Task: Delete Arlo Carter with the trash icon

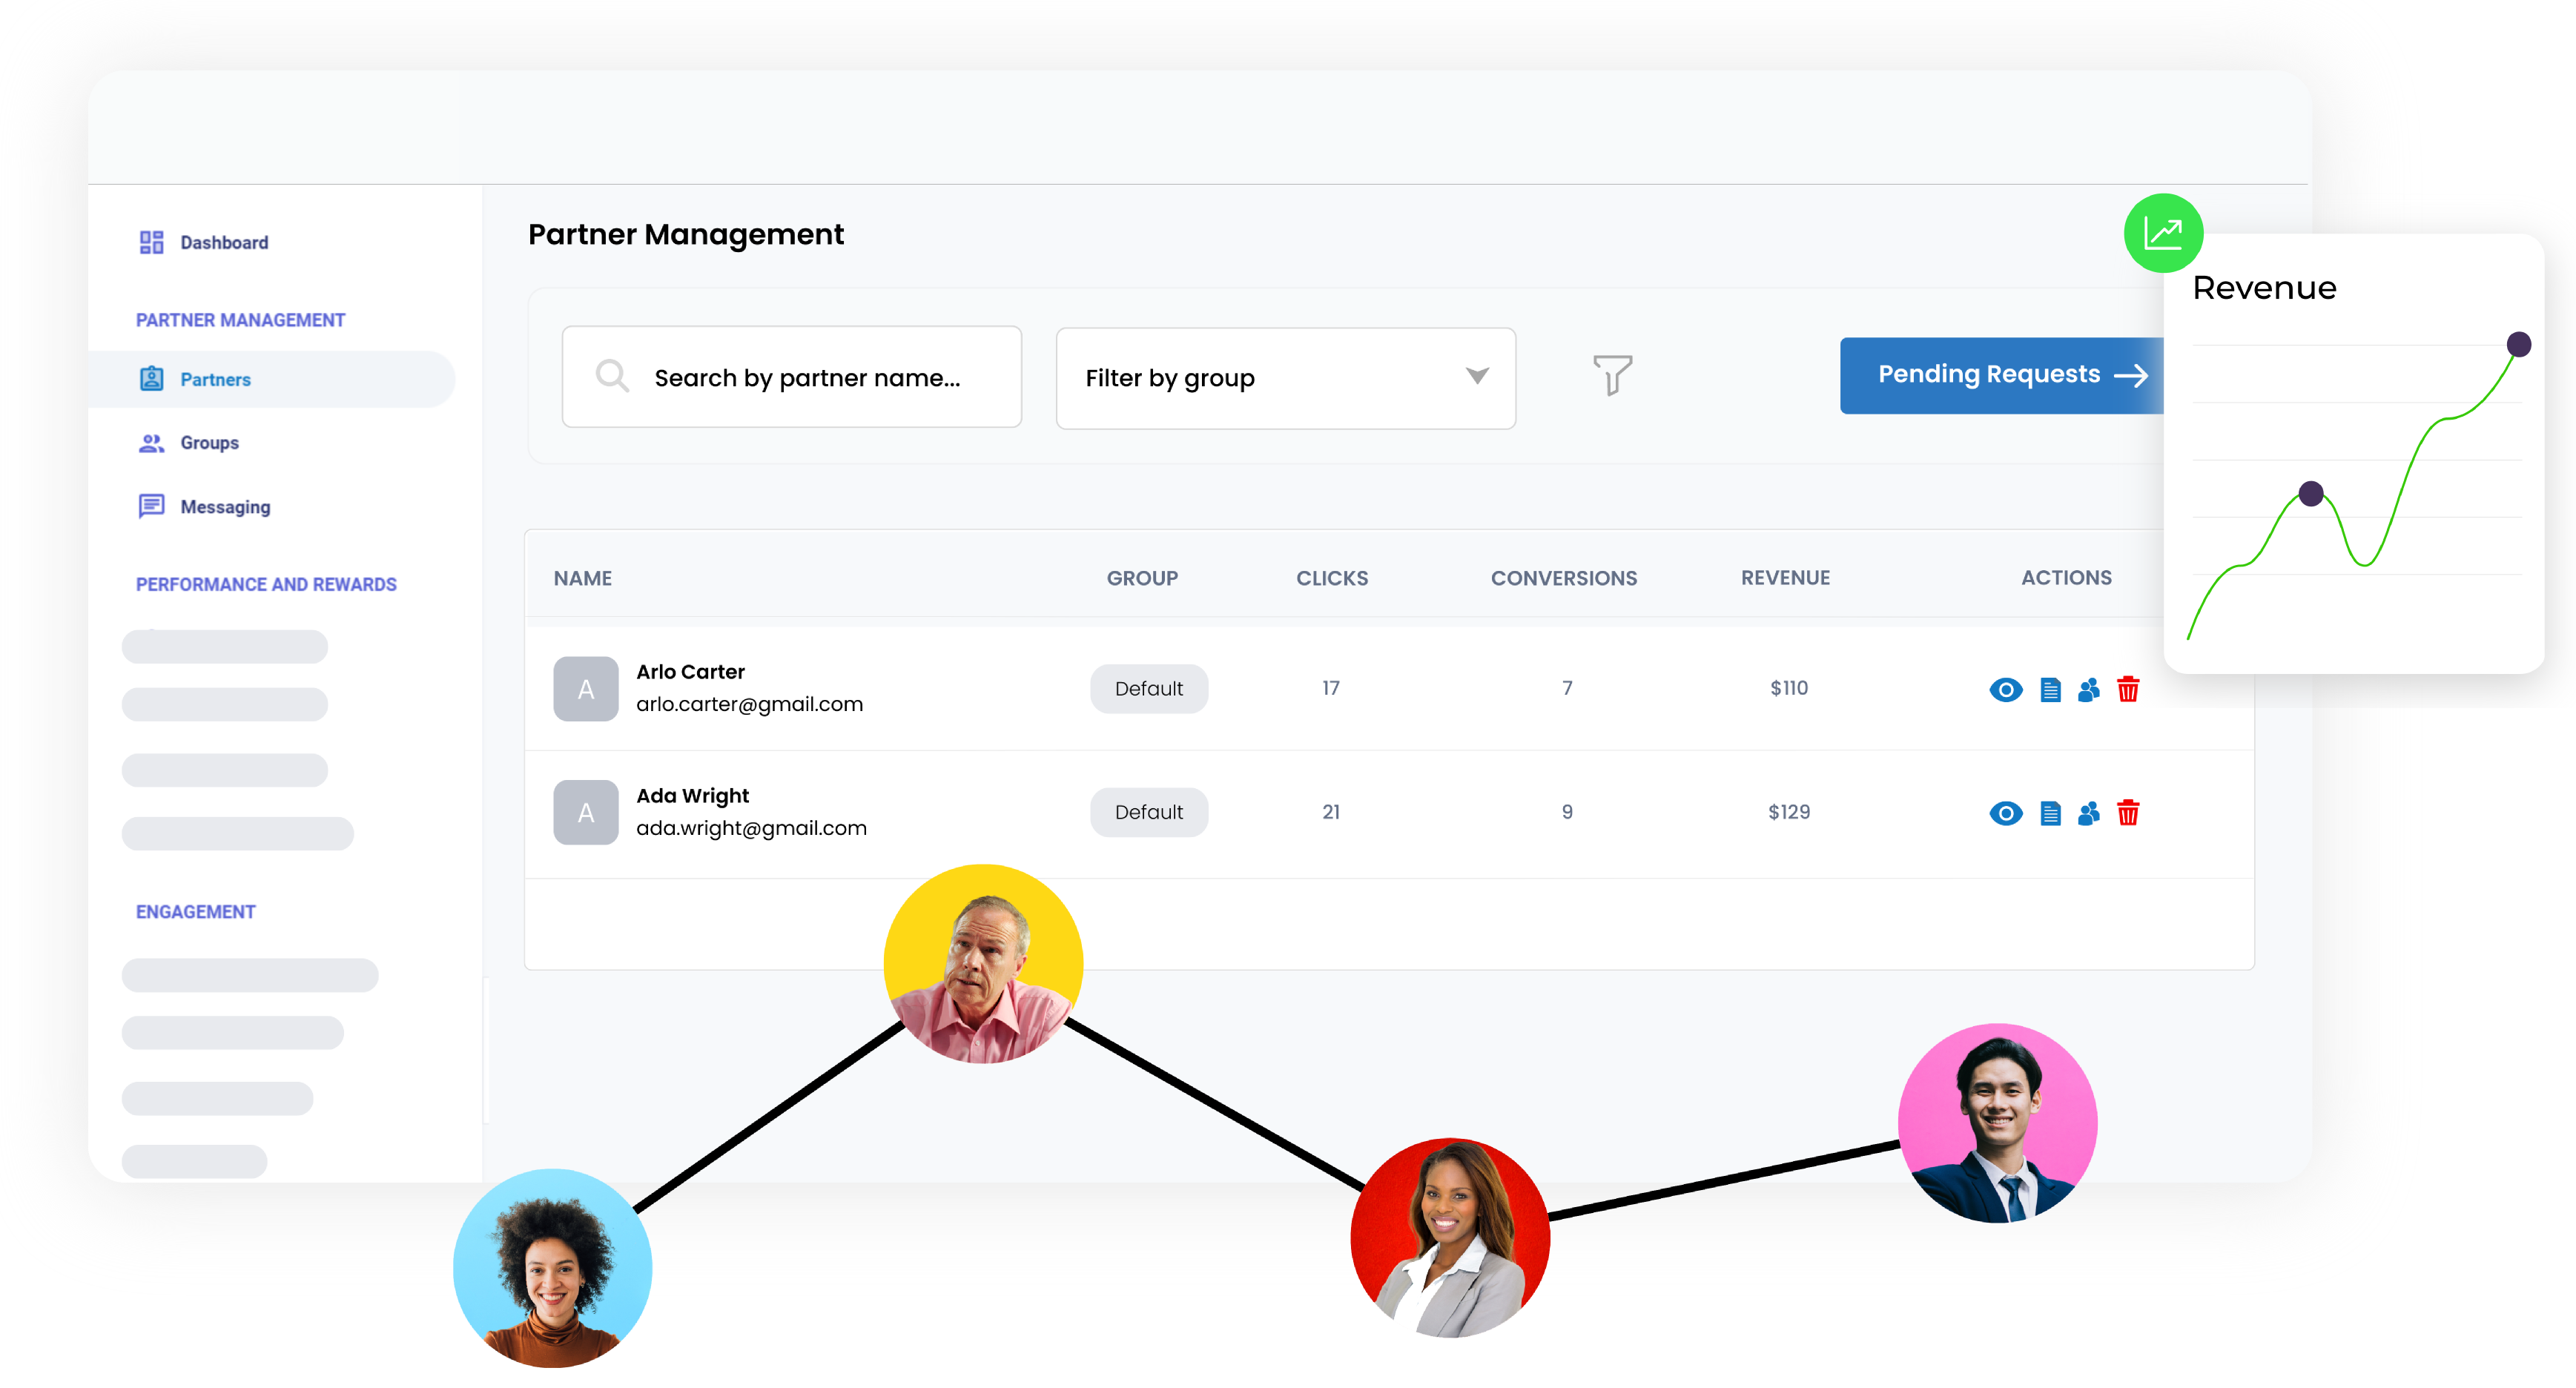Action: (x=2128, y=689)
